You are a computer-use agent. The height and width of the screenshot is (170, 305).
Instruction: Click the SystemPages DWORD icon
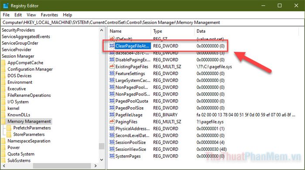(112, 156)
